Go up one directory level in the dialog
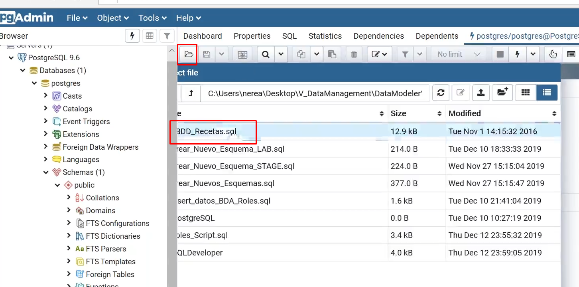 click(191, 93)
